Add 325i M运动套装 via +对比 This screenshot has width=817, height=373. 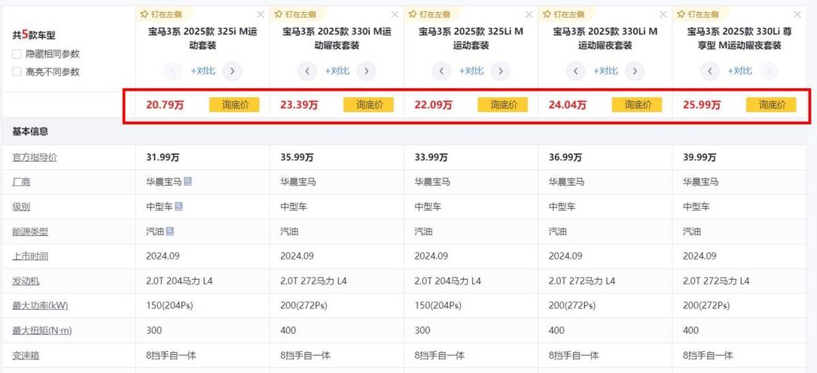(203, 71)
